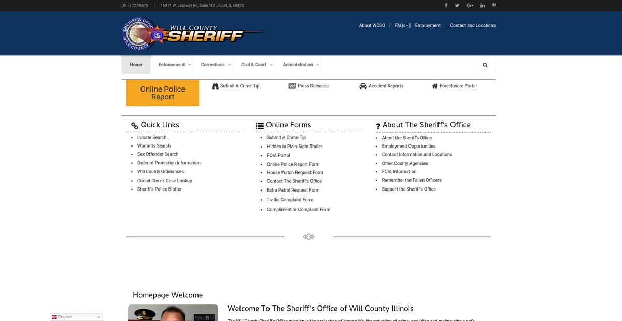Click the house icon for Foreclosure Portal
The height and width of the screenshot is (321, 622).
pos(435,86)
